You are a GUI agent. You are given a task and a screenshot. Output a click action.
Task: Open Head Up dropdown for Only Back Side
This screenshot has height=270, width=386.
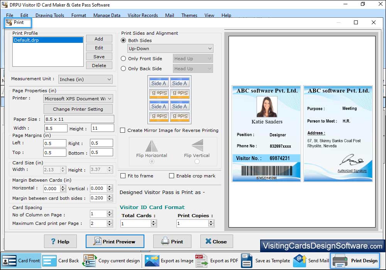(193, 69)
